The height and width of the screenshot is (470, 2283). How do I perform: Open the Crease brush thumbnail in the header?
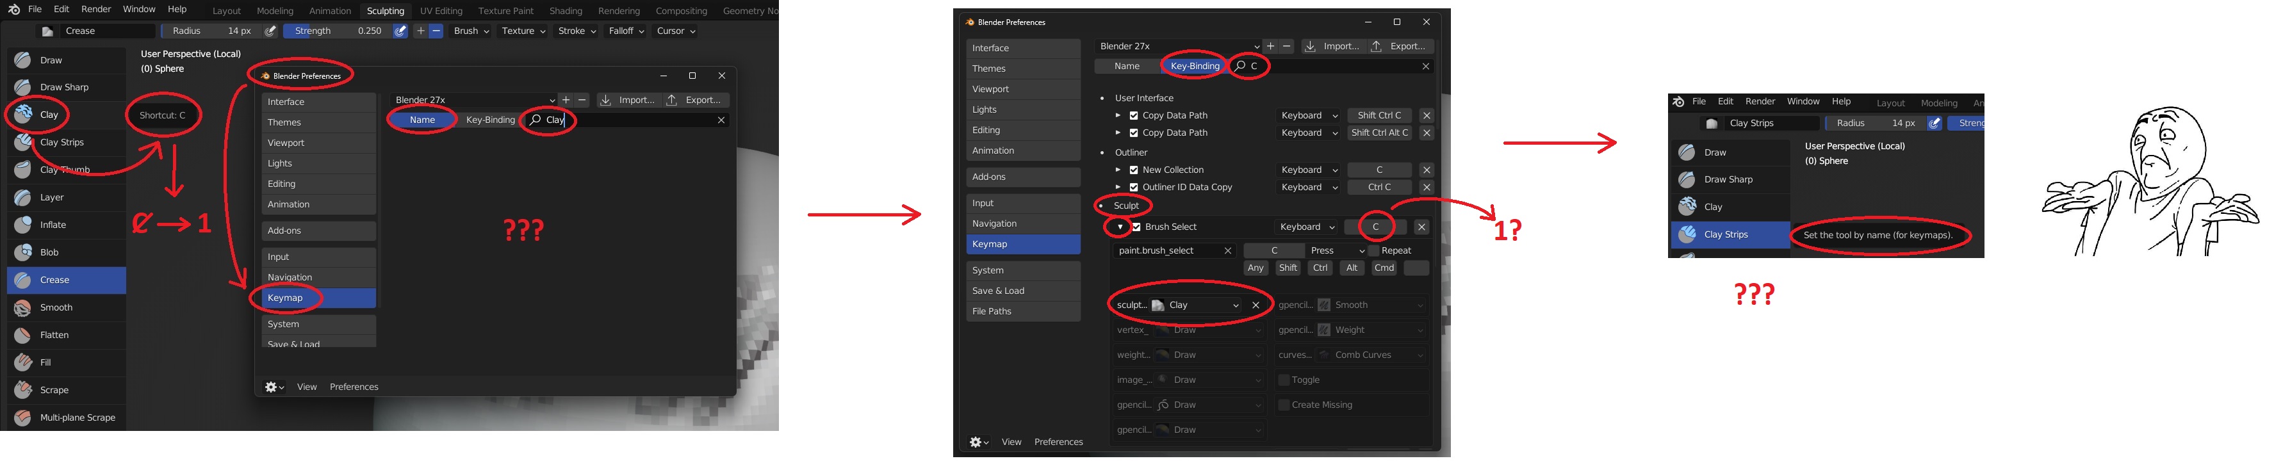pos(48,31)
